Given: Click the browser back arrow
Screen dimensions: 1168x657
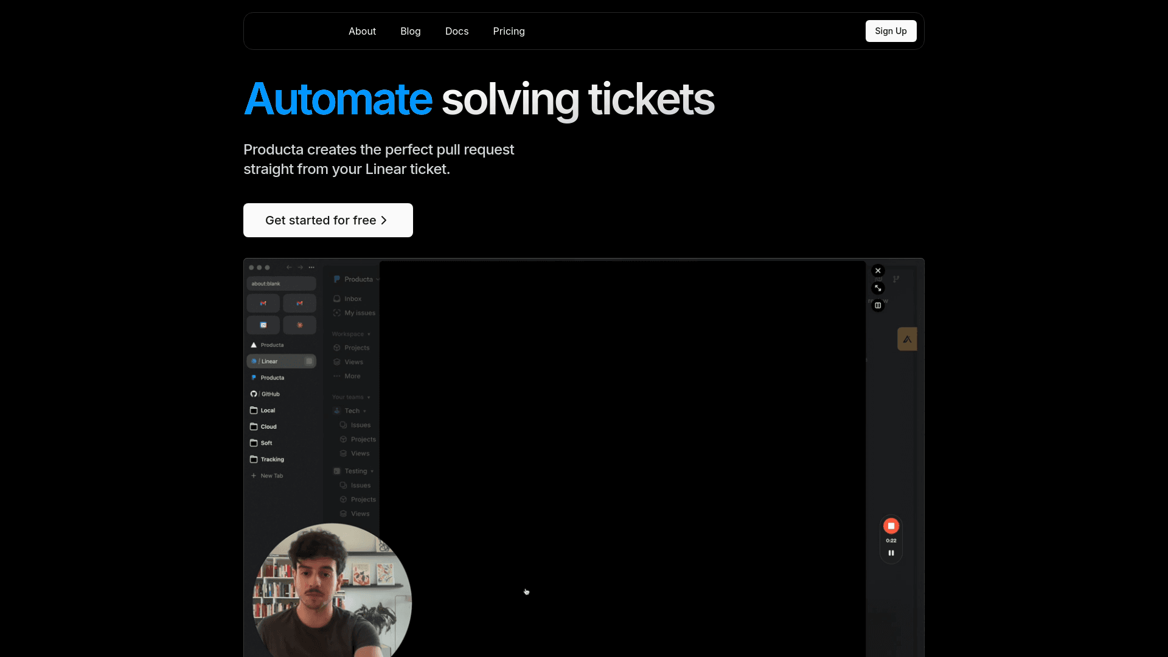Looking at the screenshot, I should coord(289,267).
